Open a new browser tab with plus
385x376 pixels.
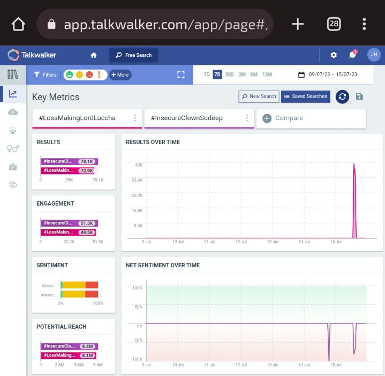click(298, 24)
